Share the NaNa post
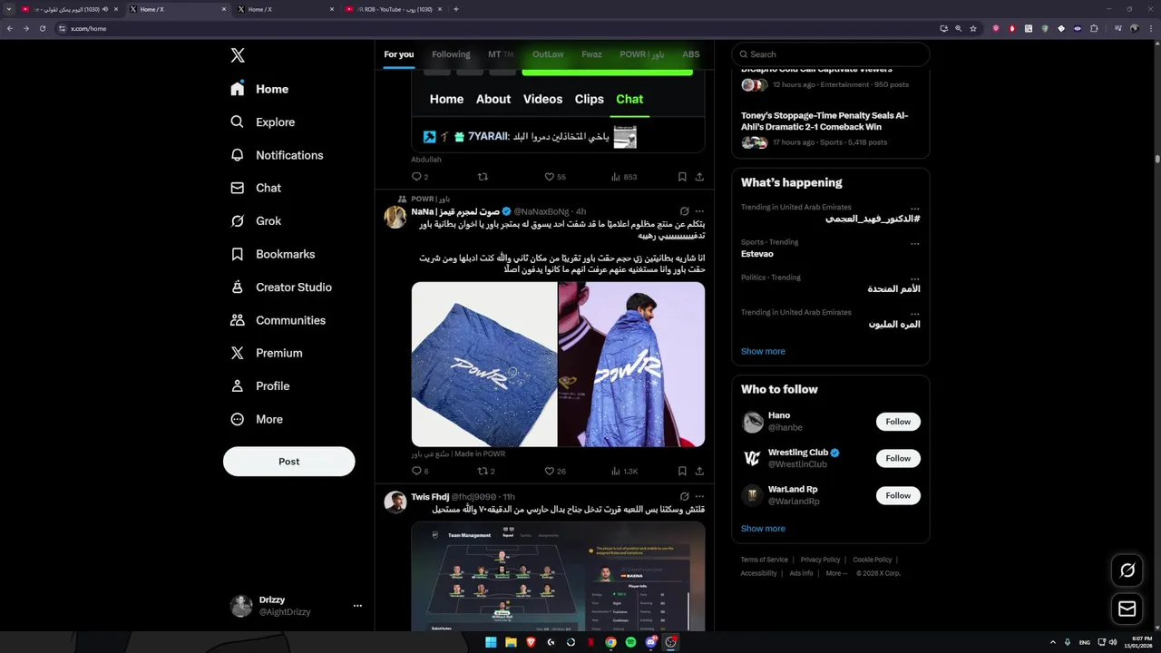The height and width of the screenshot is (653, 1161). click(699, 472)
